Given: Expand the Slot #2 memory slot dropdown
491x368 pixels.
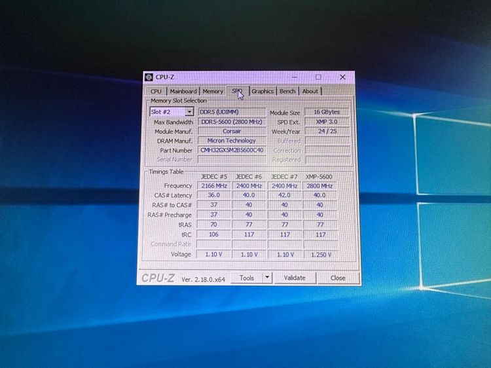Looking at the screenshot, I should [189, 112].
